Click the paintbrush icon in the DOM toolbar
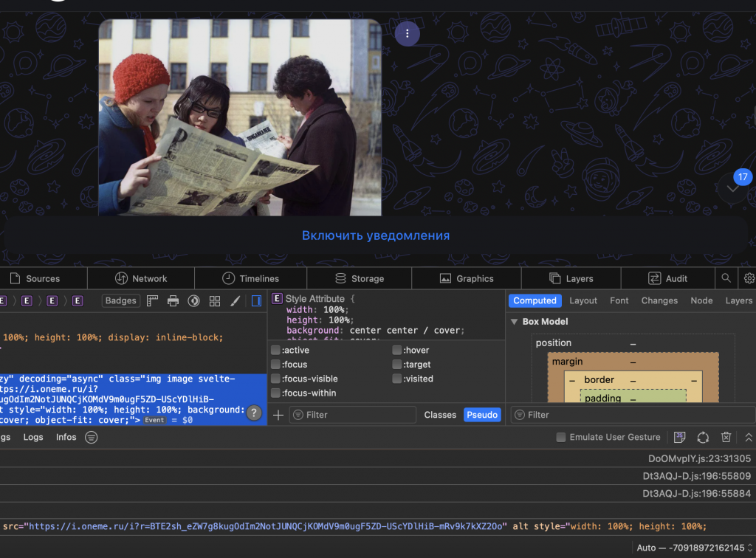This screenshot has height=558, width=756. (236, 300)
